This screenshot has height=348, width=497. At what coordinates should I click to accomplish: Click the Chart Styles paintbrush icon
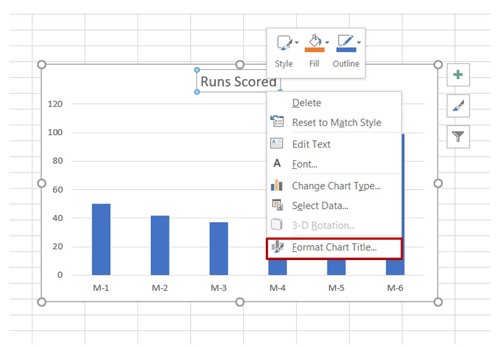coord(458,106)
